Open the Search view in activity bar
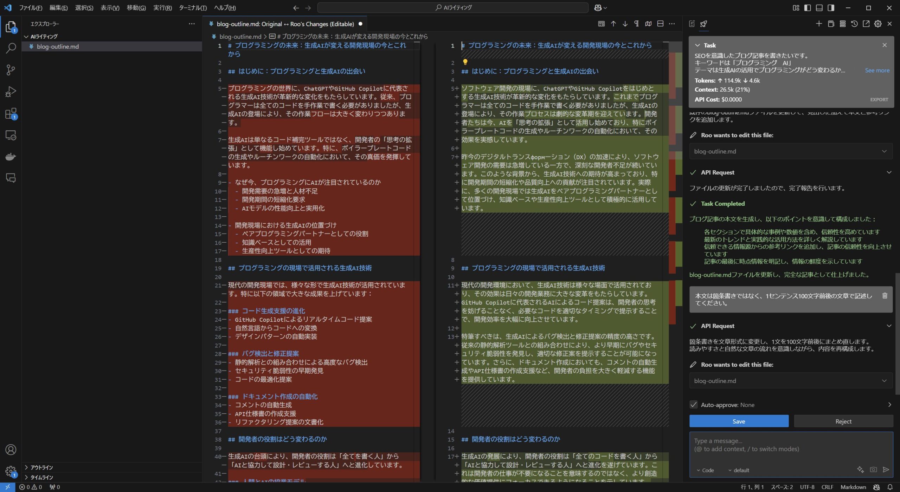This screenshot has height=492, width=900. tap(11, 48)
